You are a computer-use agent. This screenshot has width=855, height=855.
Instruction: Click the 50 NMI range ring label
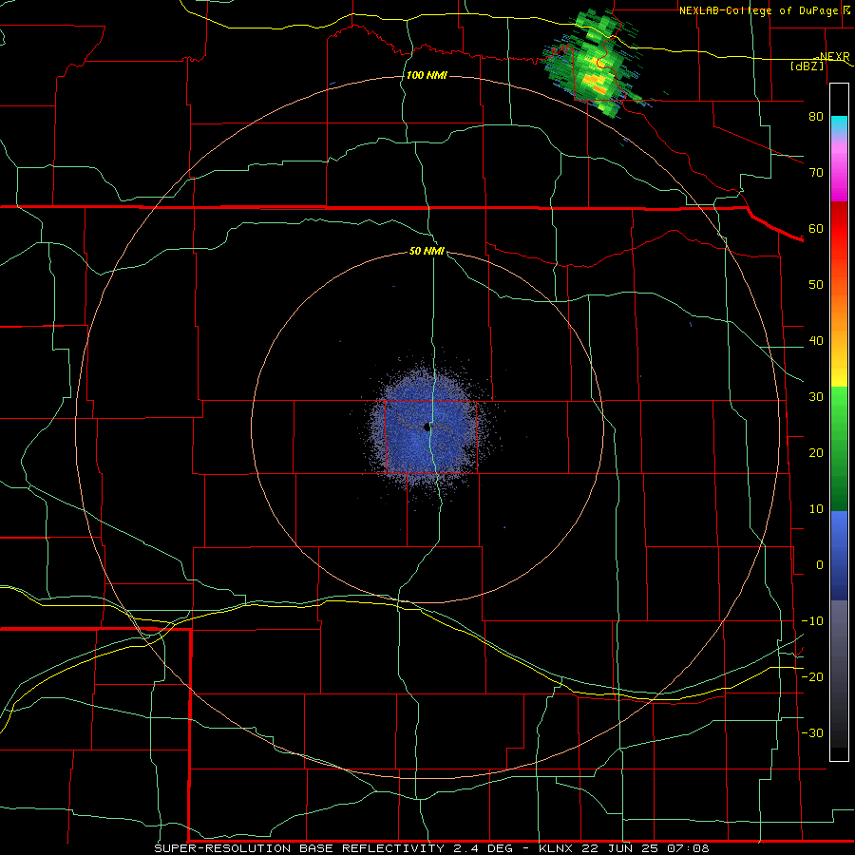(427, 252)
